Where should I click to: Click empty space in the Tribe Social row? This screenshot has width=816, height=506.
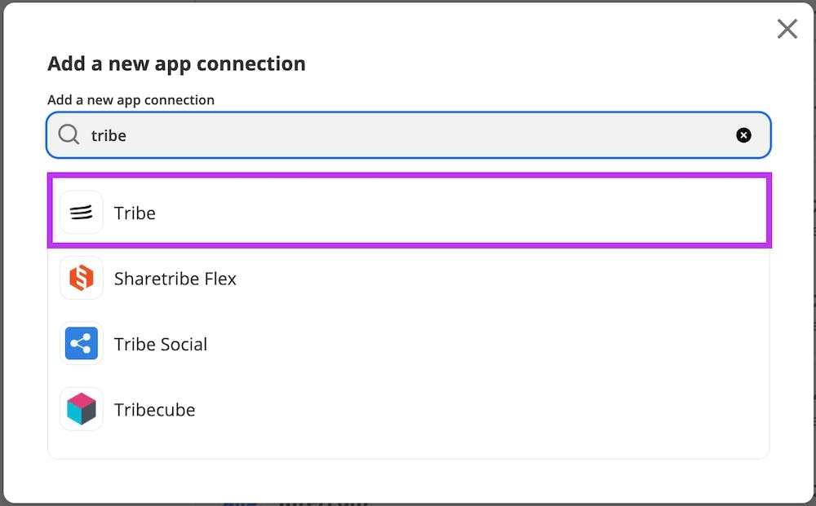point(490,344)
